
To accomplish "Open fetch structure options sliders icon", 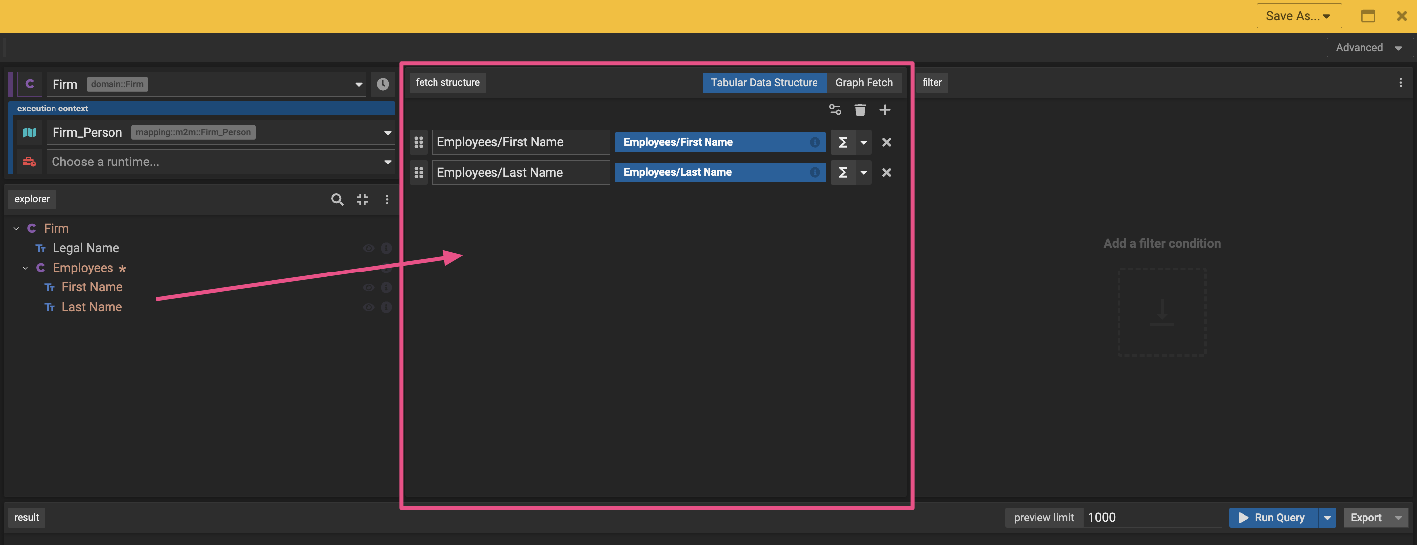I will [834, 109].
